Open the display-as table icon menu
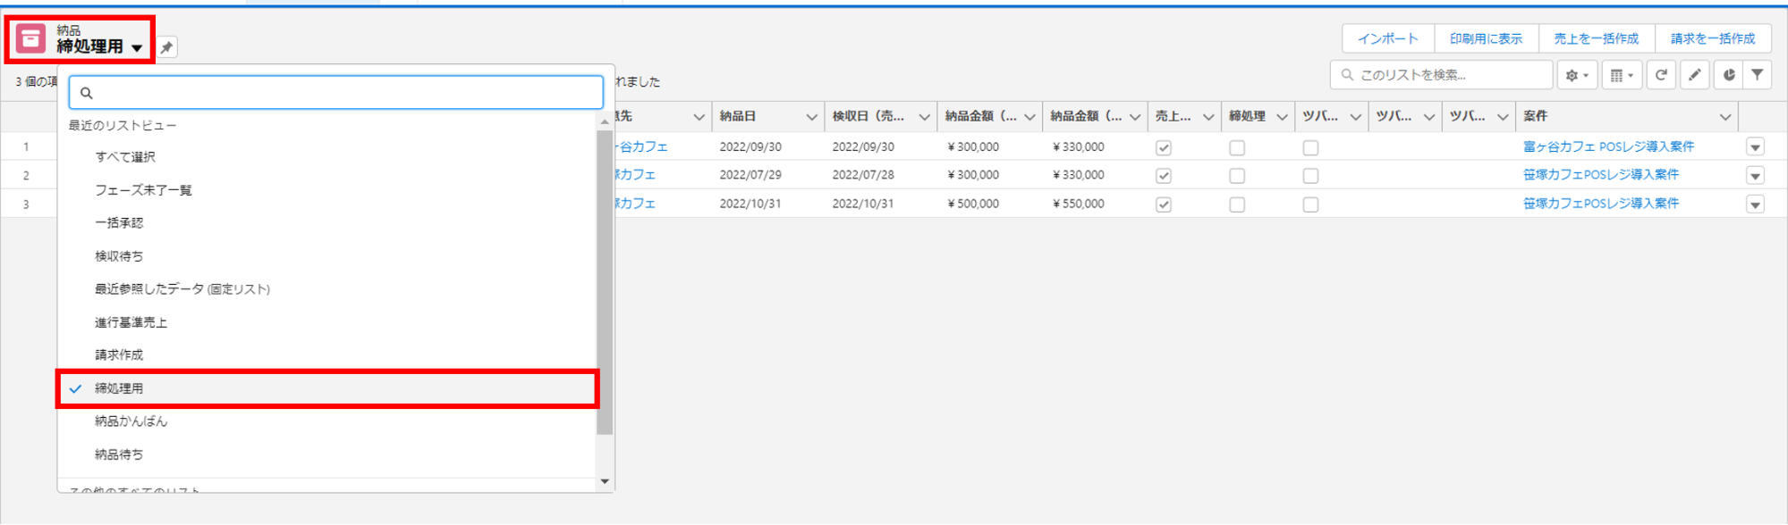The width and height of the screenshot is (1788, 525). pyautogui.click(x=1622, y=75)
